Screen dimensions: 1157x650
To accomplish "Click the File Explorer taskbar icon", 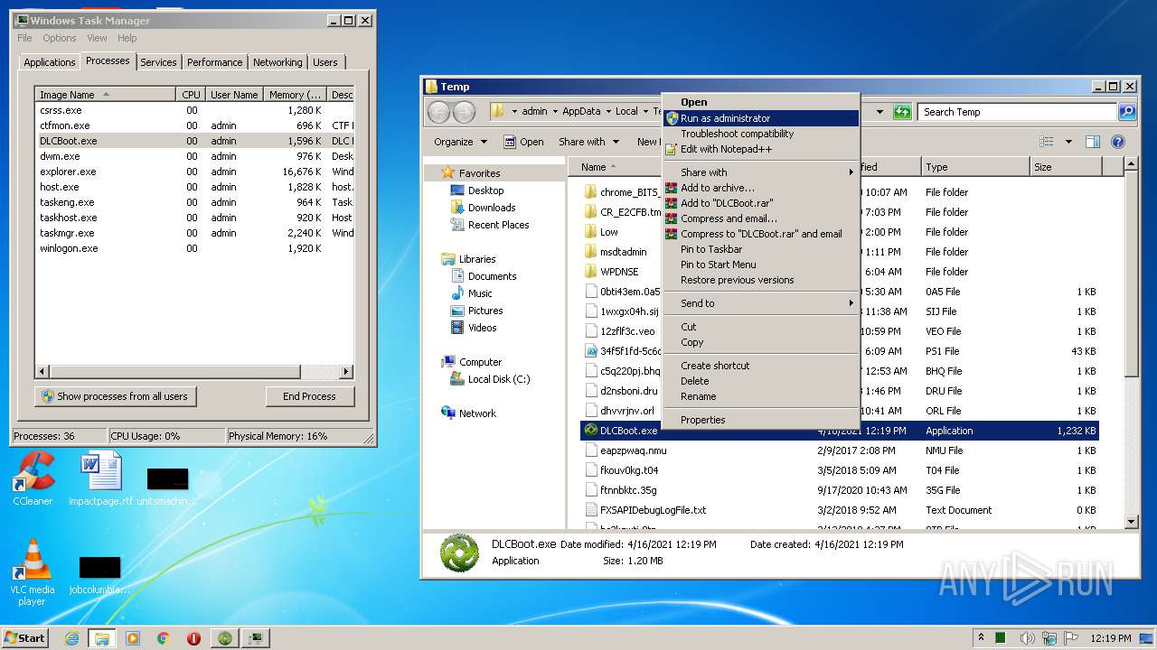I will (102, 638).
